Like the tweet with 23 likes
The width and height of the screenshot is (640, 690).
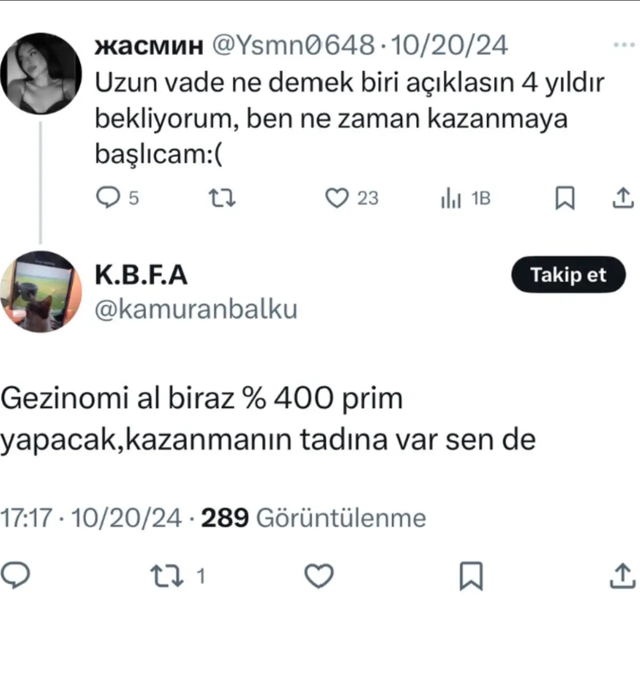336,198
